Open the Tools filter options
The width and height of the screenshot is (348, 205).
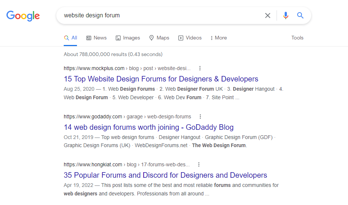click(x=297, y=38)
